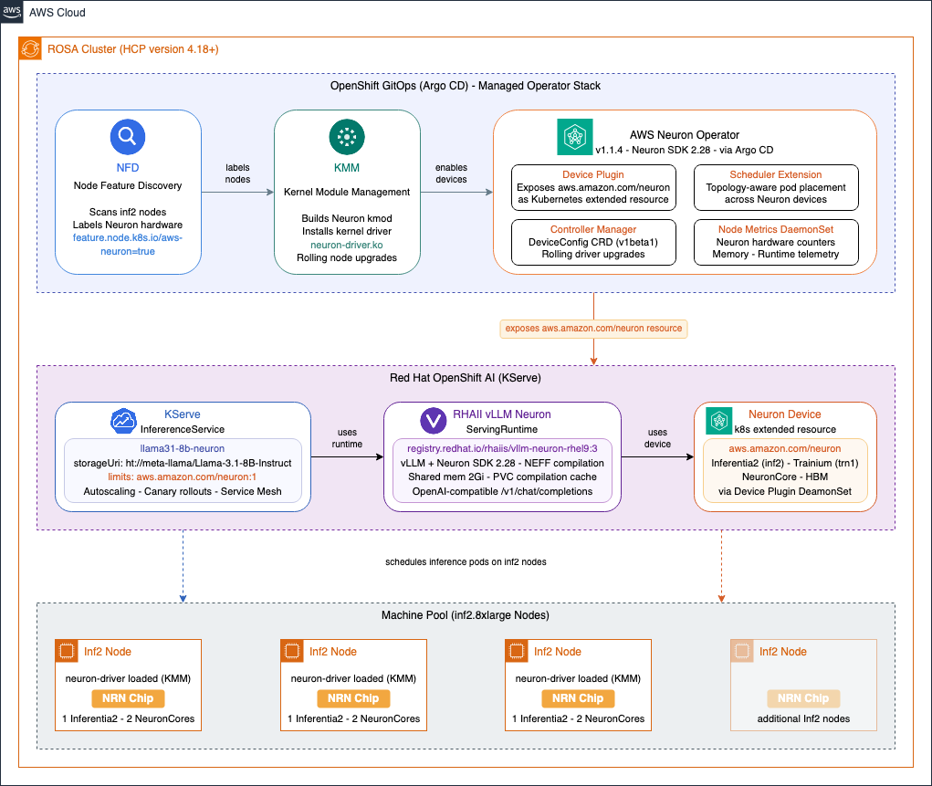
Task: Click the Neuron Device teal icon
Action: click(718, 421)
